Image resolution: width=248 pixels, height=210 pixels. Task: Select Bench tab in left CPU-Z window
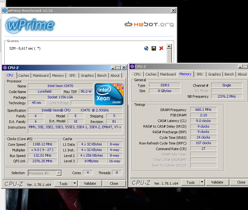(102, 76)
